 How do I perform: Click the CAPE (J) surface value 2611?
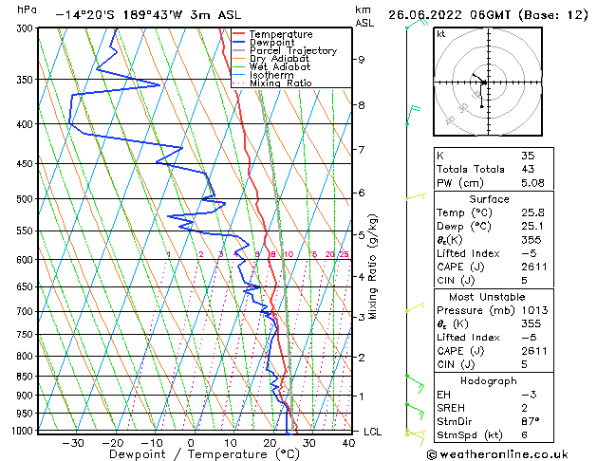[534, 267]
